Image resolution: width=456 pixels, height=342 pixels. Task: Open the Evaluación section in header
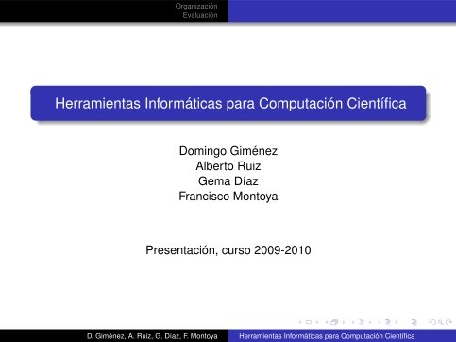(x=200, y=15)
